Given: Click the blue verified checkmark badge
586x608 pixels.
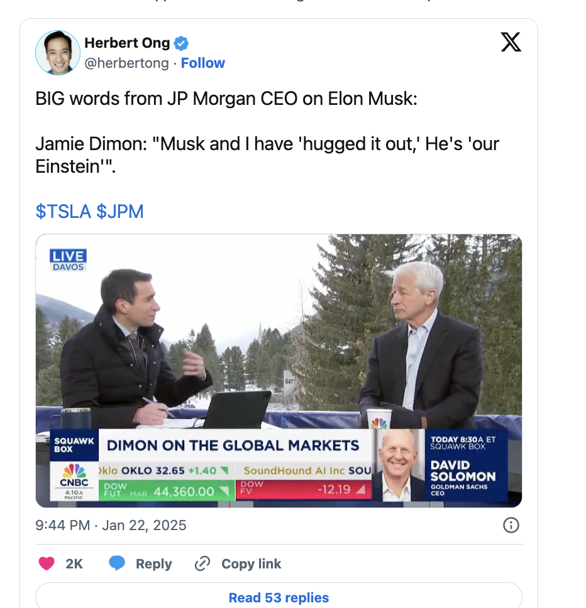Looking at the screenshot, I should [182, 43].
